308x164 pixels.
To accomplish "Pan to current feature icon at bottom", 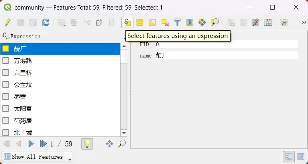I will pos(109,144).
